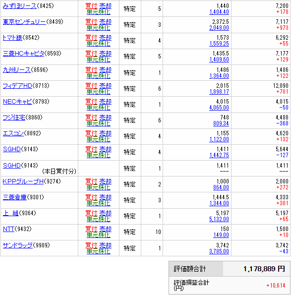Open acquisition price 5,132.00 link

[x=219, y=219]
